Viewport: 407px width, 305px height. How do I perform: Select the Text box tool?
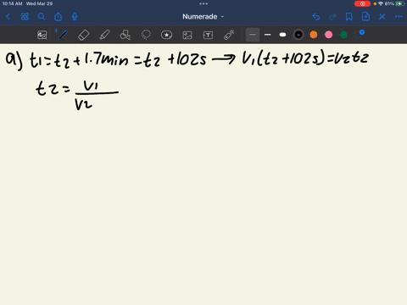tap(208, 35)
